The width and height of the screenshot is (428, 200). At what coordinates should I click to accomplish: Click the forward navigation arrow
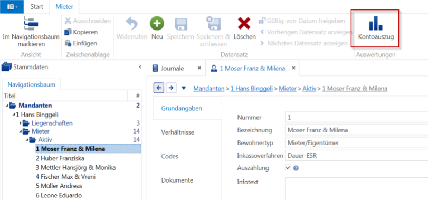[171, 88]
